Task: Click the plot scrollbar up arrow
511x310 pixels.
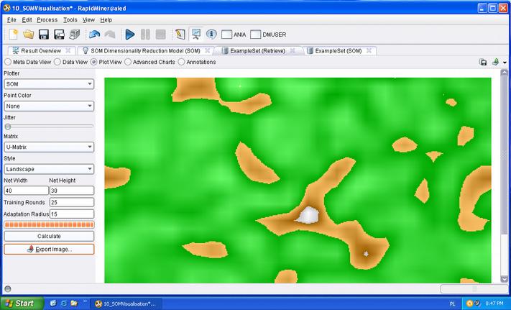Action: coord(504,73)
